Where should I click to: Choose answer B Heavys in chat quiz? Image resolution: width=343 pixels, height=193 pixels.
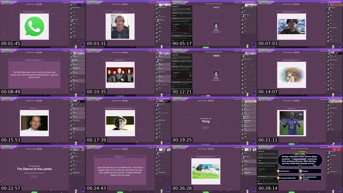pos(311,171)
